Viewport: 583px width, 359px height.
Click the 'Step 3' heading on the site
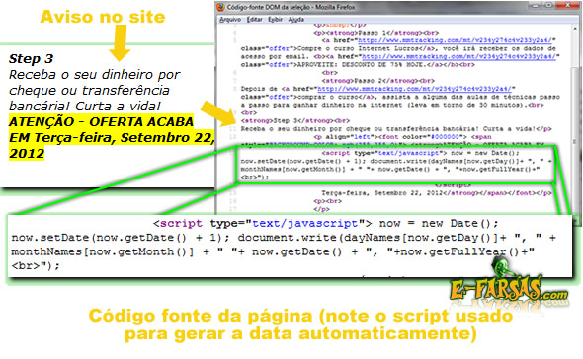click(x=32, y=58)
